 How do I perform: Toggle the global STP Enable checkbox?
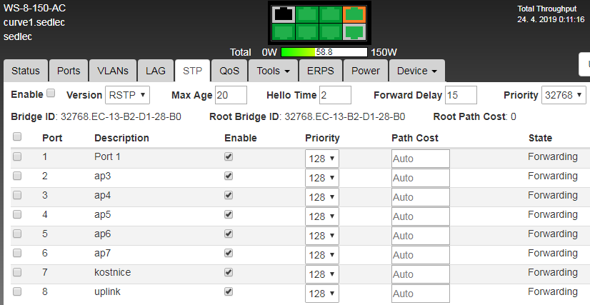point(51,94)
